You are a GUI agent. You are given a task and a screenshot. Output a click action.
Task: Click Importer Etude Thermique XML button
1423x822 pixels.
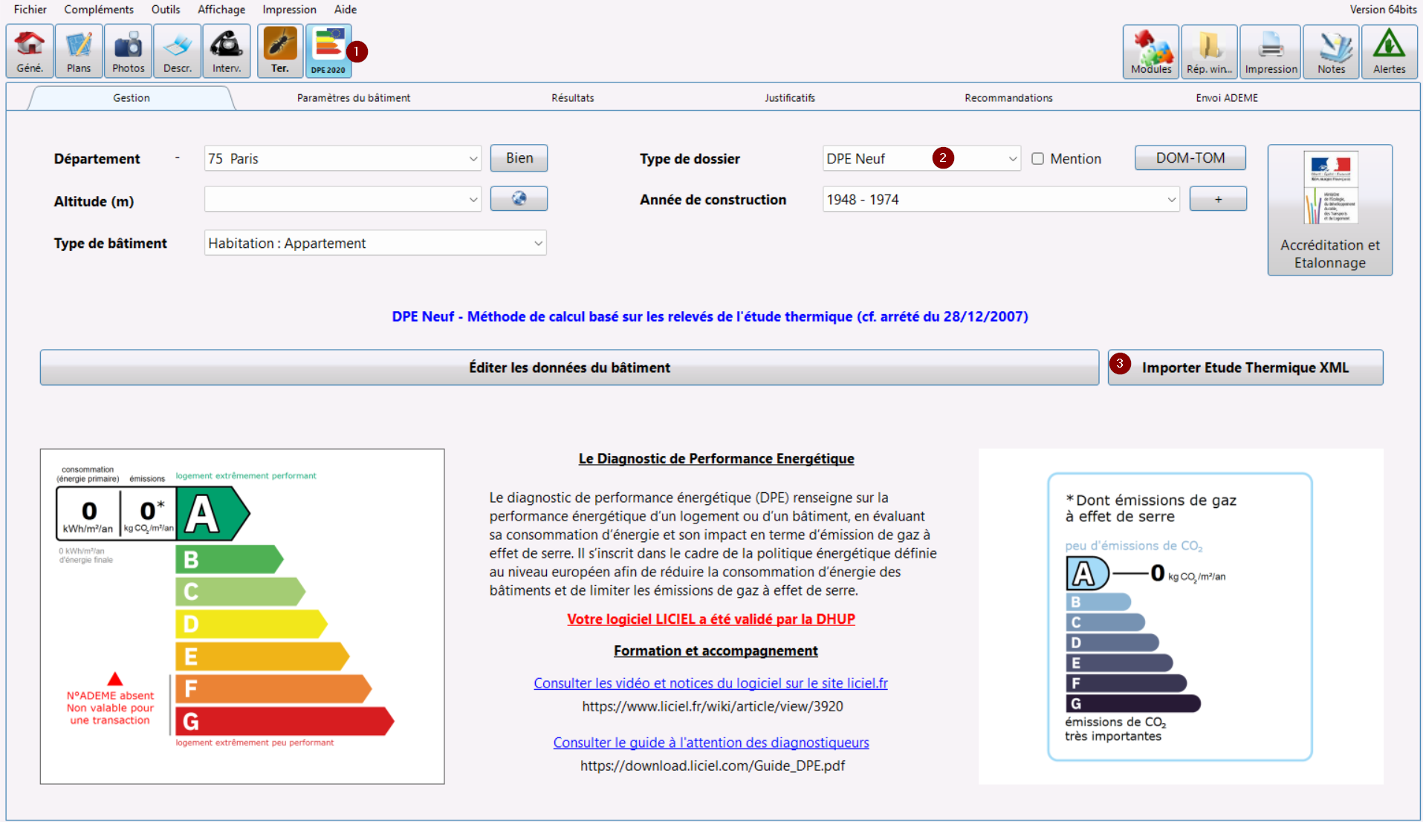(x=1245, y=368)
